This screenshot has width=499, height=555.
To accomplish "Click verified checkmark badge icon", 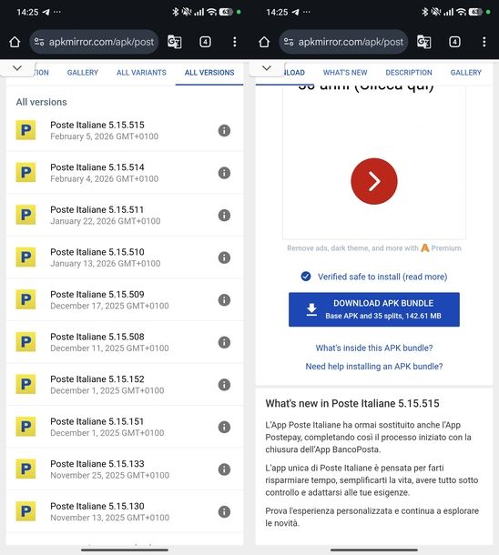I will pyautogui.click(x=306, y=277).
